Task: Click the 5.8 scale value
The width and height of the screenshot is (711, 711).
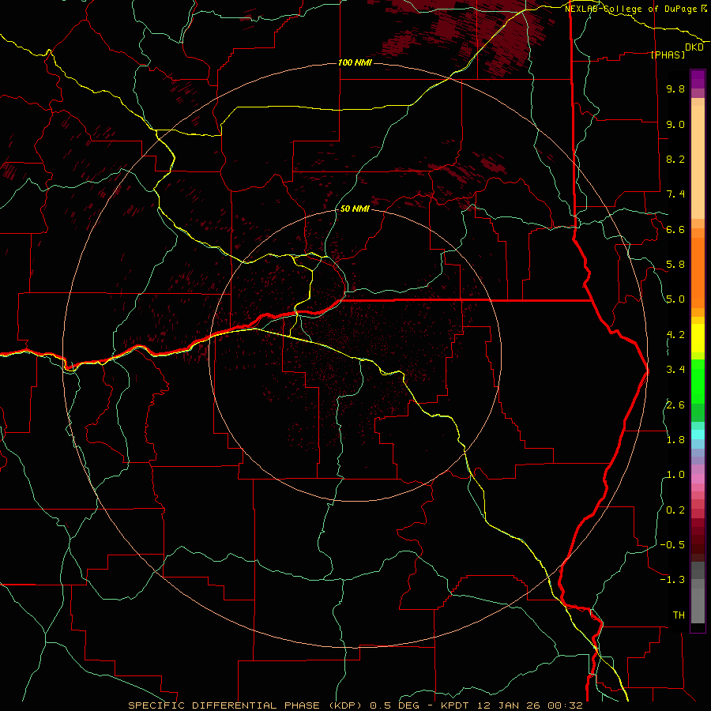Action: pyautogui.click(x=675, y=265)
